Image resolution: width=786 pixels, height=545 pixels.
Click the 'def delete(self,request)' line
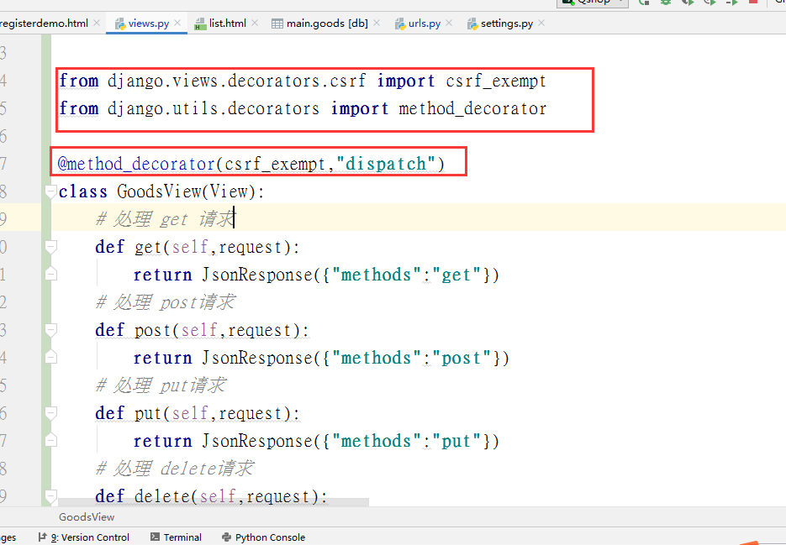(x=211, y=496)
